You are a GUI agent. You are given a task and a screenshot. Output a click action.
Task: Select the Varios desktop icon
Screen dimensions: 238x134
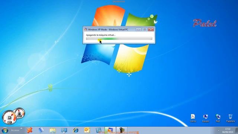(x=193, y=118)
